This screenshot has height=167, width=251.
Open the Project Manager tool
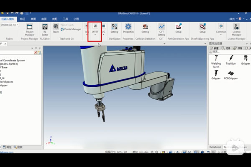29,30
